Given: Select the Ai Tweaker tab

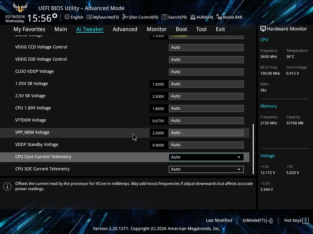Looking at the screenshot, I should [x=90, y=29].
